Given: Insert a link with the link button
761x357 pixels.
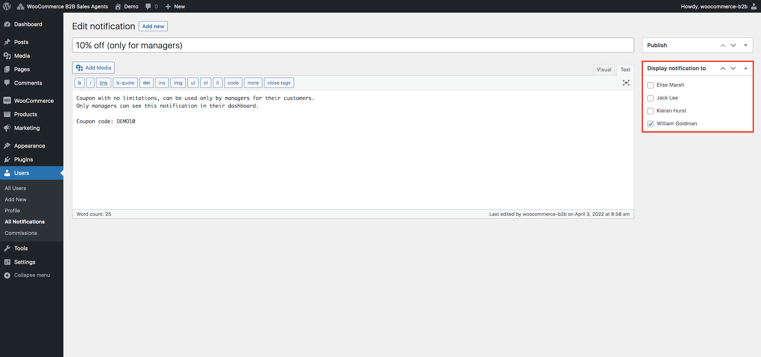Looking at the screenshot, I should pos(103,83).
